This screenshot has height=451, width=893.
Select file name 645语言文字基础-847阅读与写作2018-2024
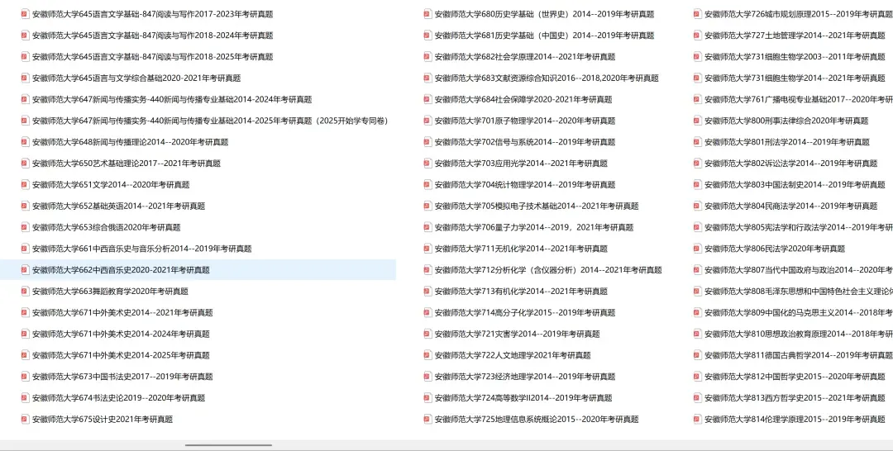[x=153, y=36]
